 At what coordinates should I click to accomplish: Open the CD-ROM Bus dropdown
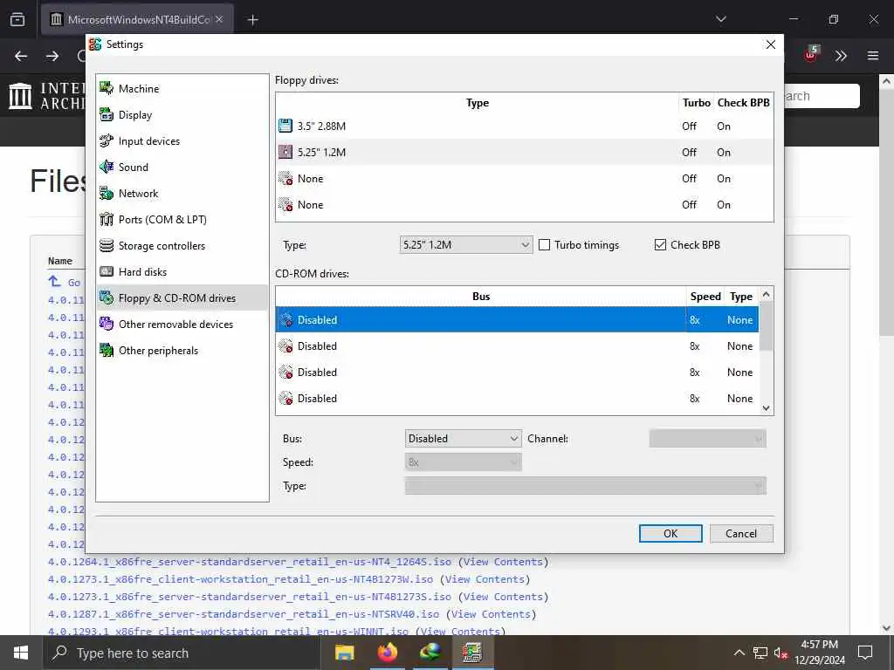click(x=463, y=439)
